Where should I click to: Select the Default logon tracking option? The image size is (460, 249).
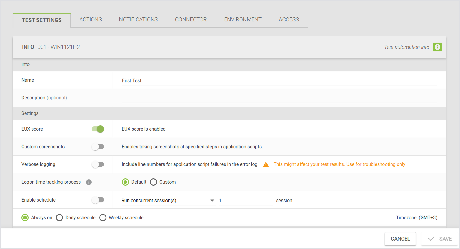coord(126,182)
